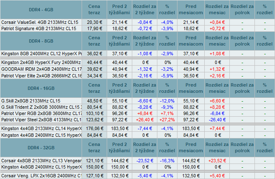Click Pred 2 týždňami header in DDR4 - 32GB section
This screenshot has width=275, height=179.
pyautogui.click(x=119, y=148)
